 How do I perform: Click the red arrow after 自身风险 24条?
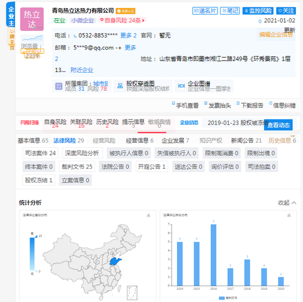coord(144,21)
